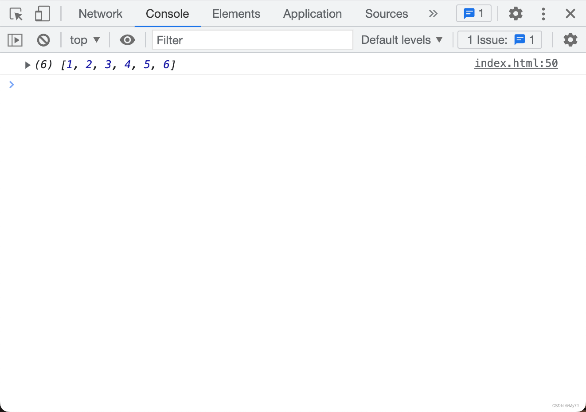Open the top JavaScript context dropdown

pos(85,40)
